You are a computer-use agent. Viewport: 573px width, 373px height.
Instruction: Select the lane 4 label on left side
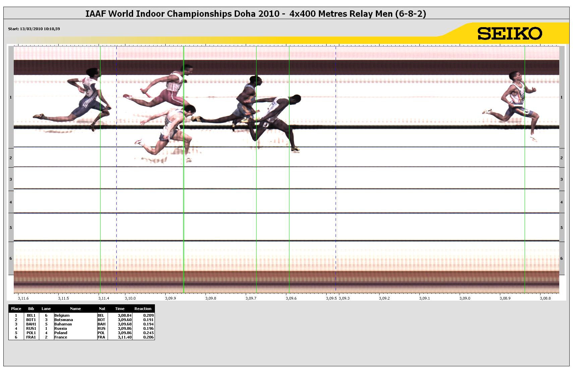click(x=11, y=202)
